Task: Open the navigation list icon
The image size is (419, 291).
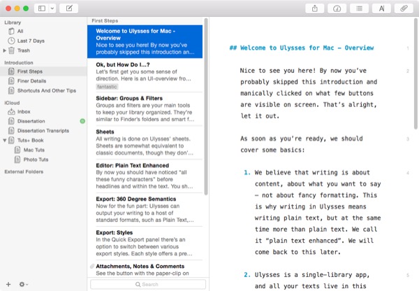Action: (x=360, y=8)
